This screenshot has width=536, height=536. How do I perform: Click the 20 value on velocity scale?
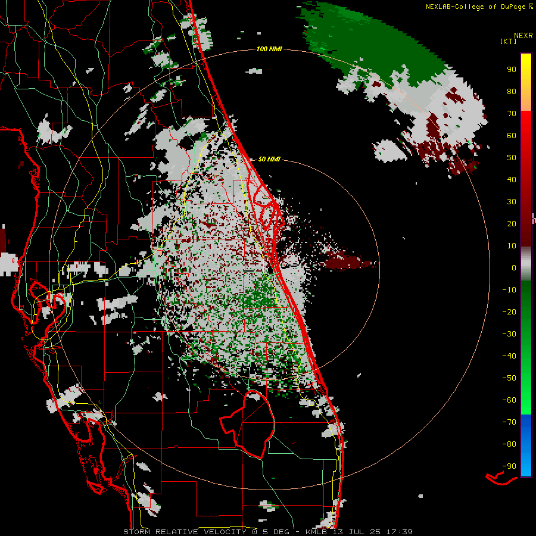512,224
